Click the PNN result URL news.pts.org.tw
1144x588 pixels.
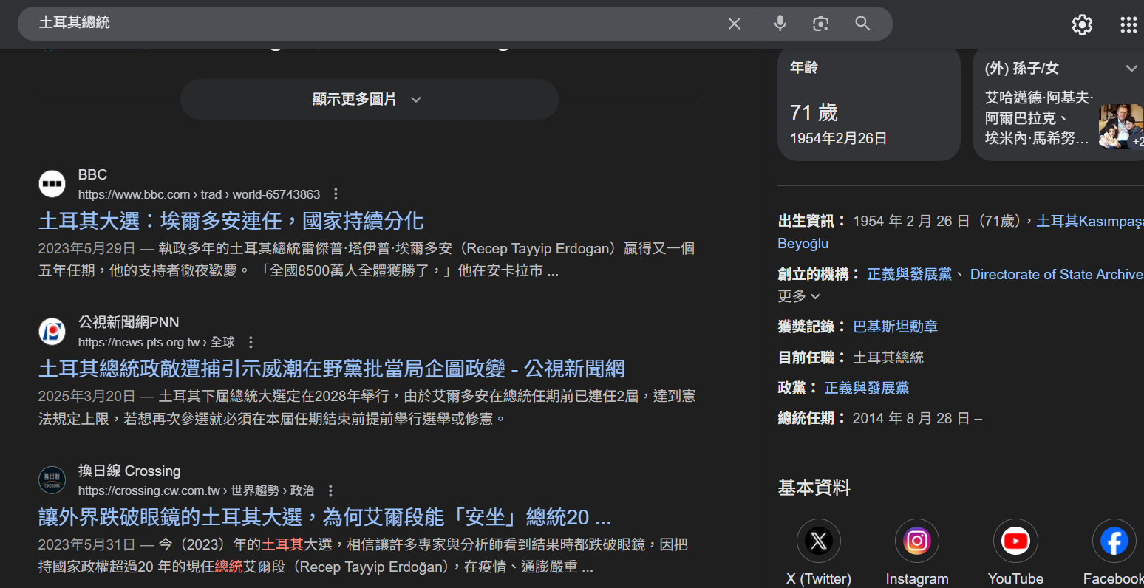(x=157, y=342)
